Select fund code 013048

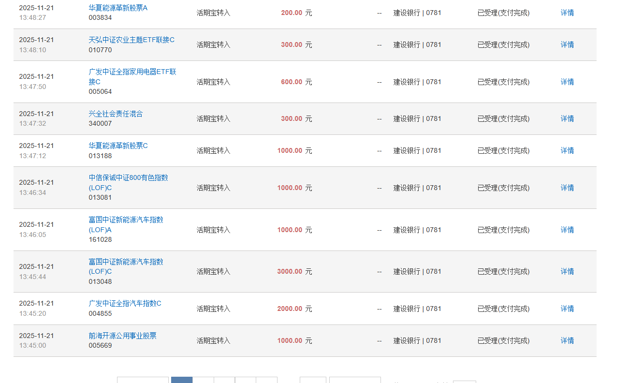(x=100, y=281)
